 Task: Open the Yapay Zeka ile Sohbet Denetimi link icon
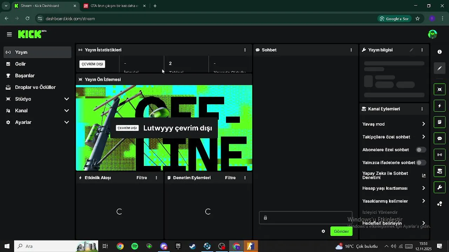pyautogui.click(x=424, y=175)
